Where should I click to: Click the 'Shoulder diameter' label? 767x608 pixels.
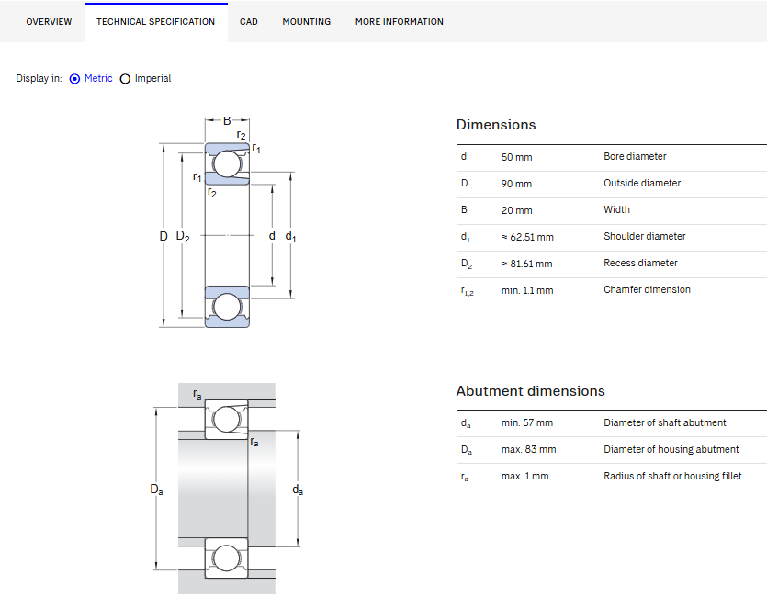point(645,236)
